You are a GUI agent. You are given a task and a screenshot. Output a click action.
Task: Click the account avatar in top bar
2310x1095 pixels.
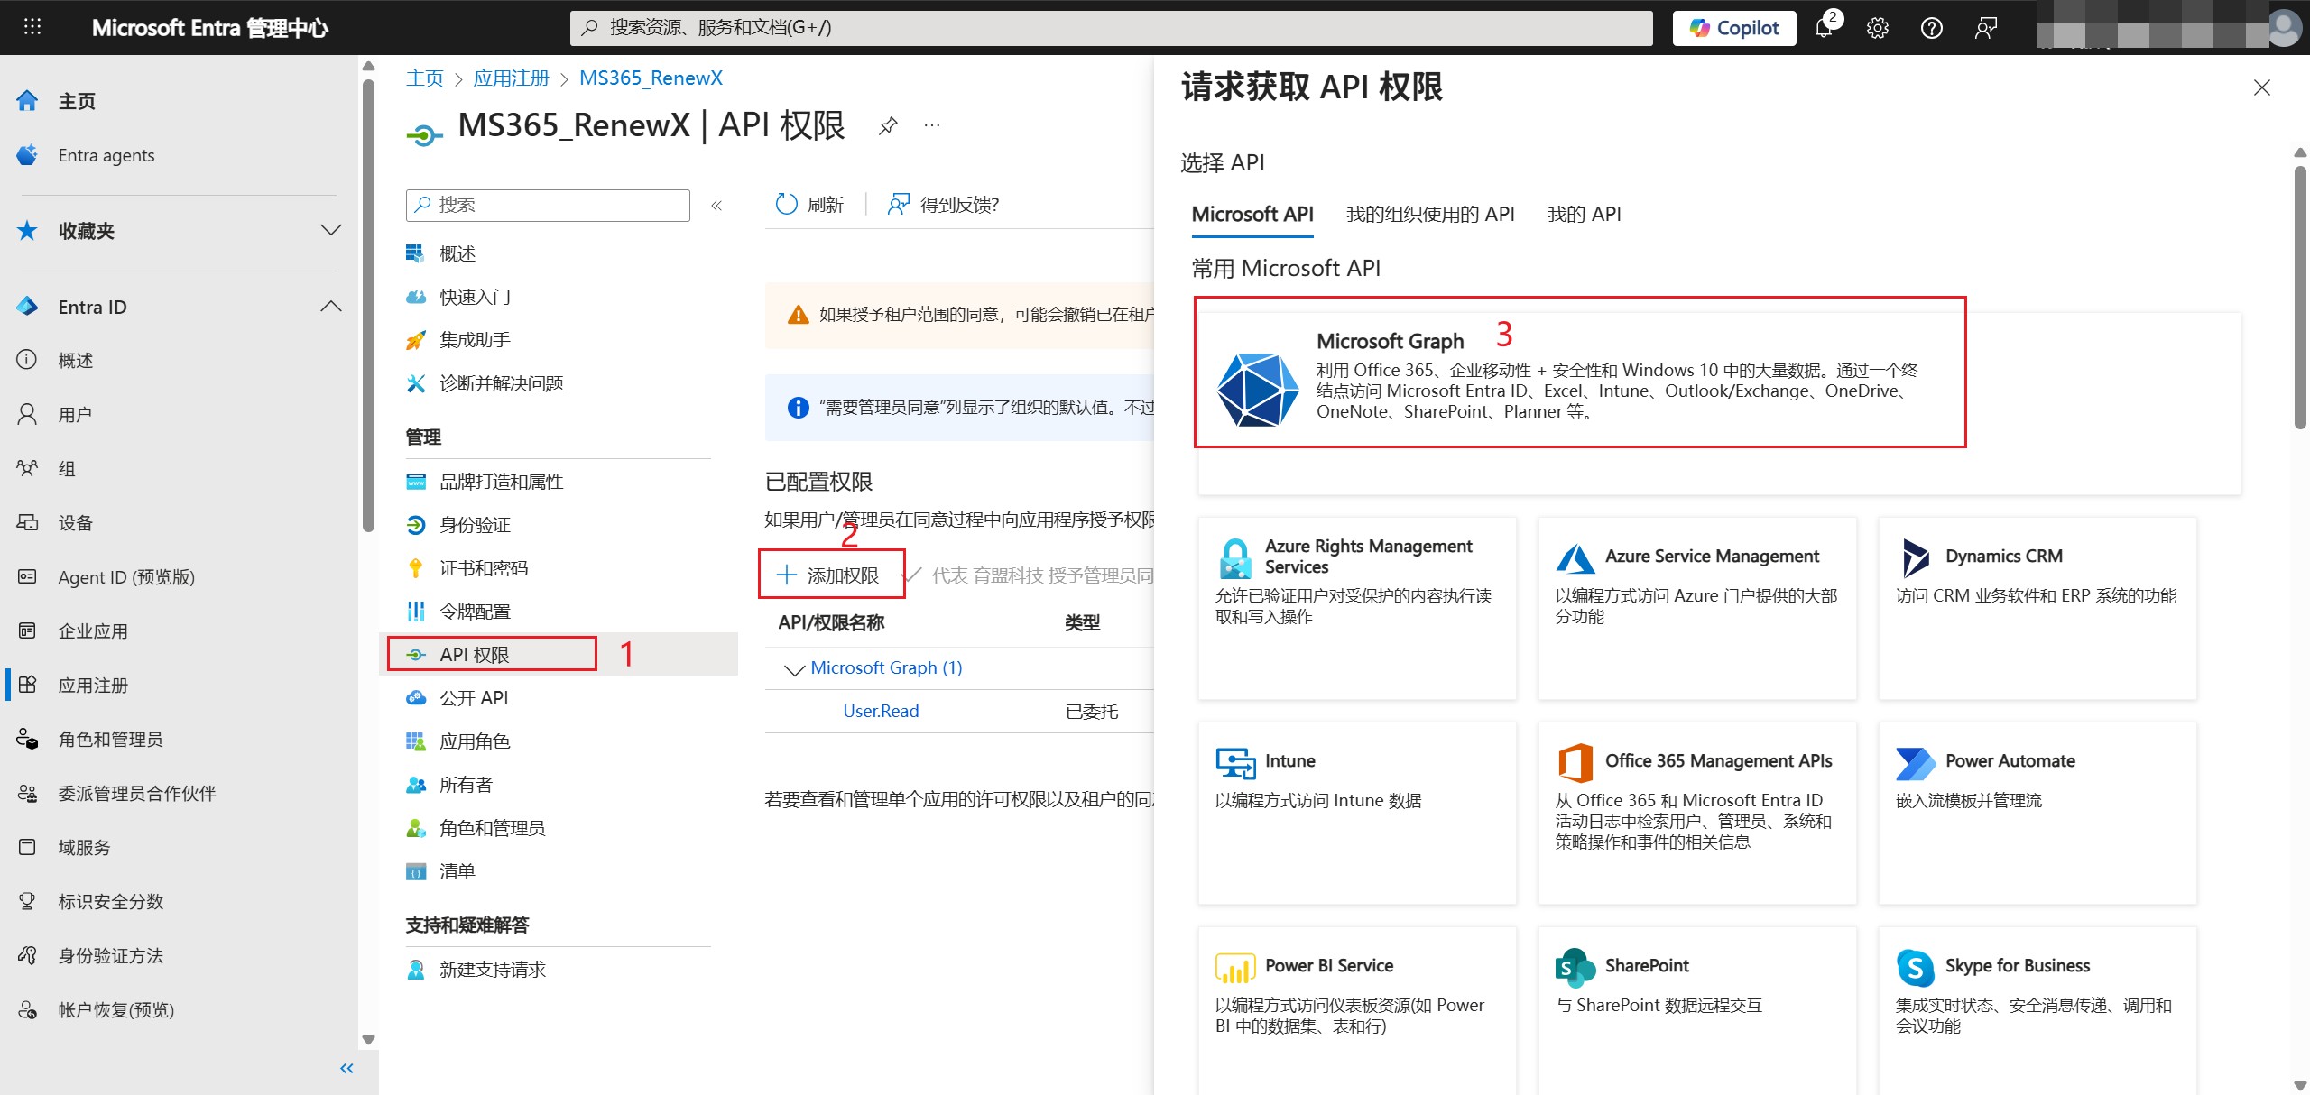coord(2284,28)
